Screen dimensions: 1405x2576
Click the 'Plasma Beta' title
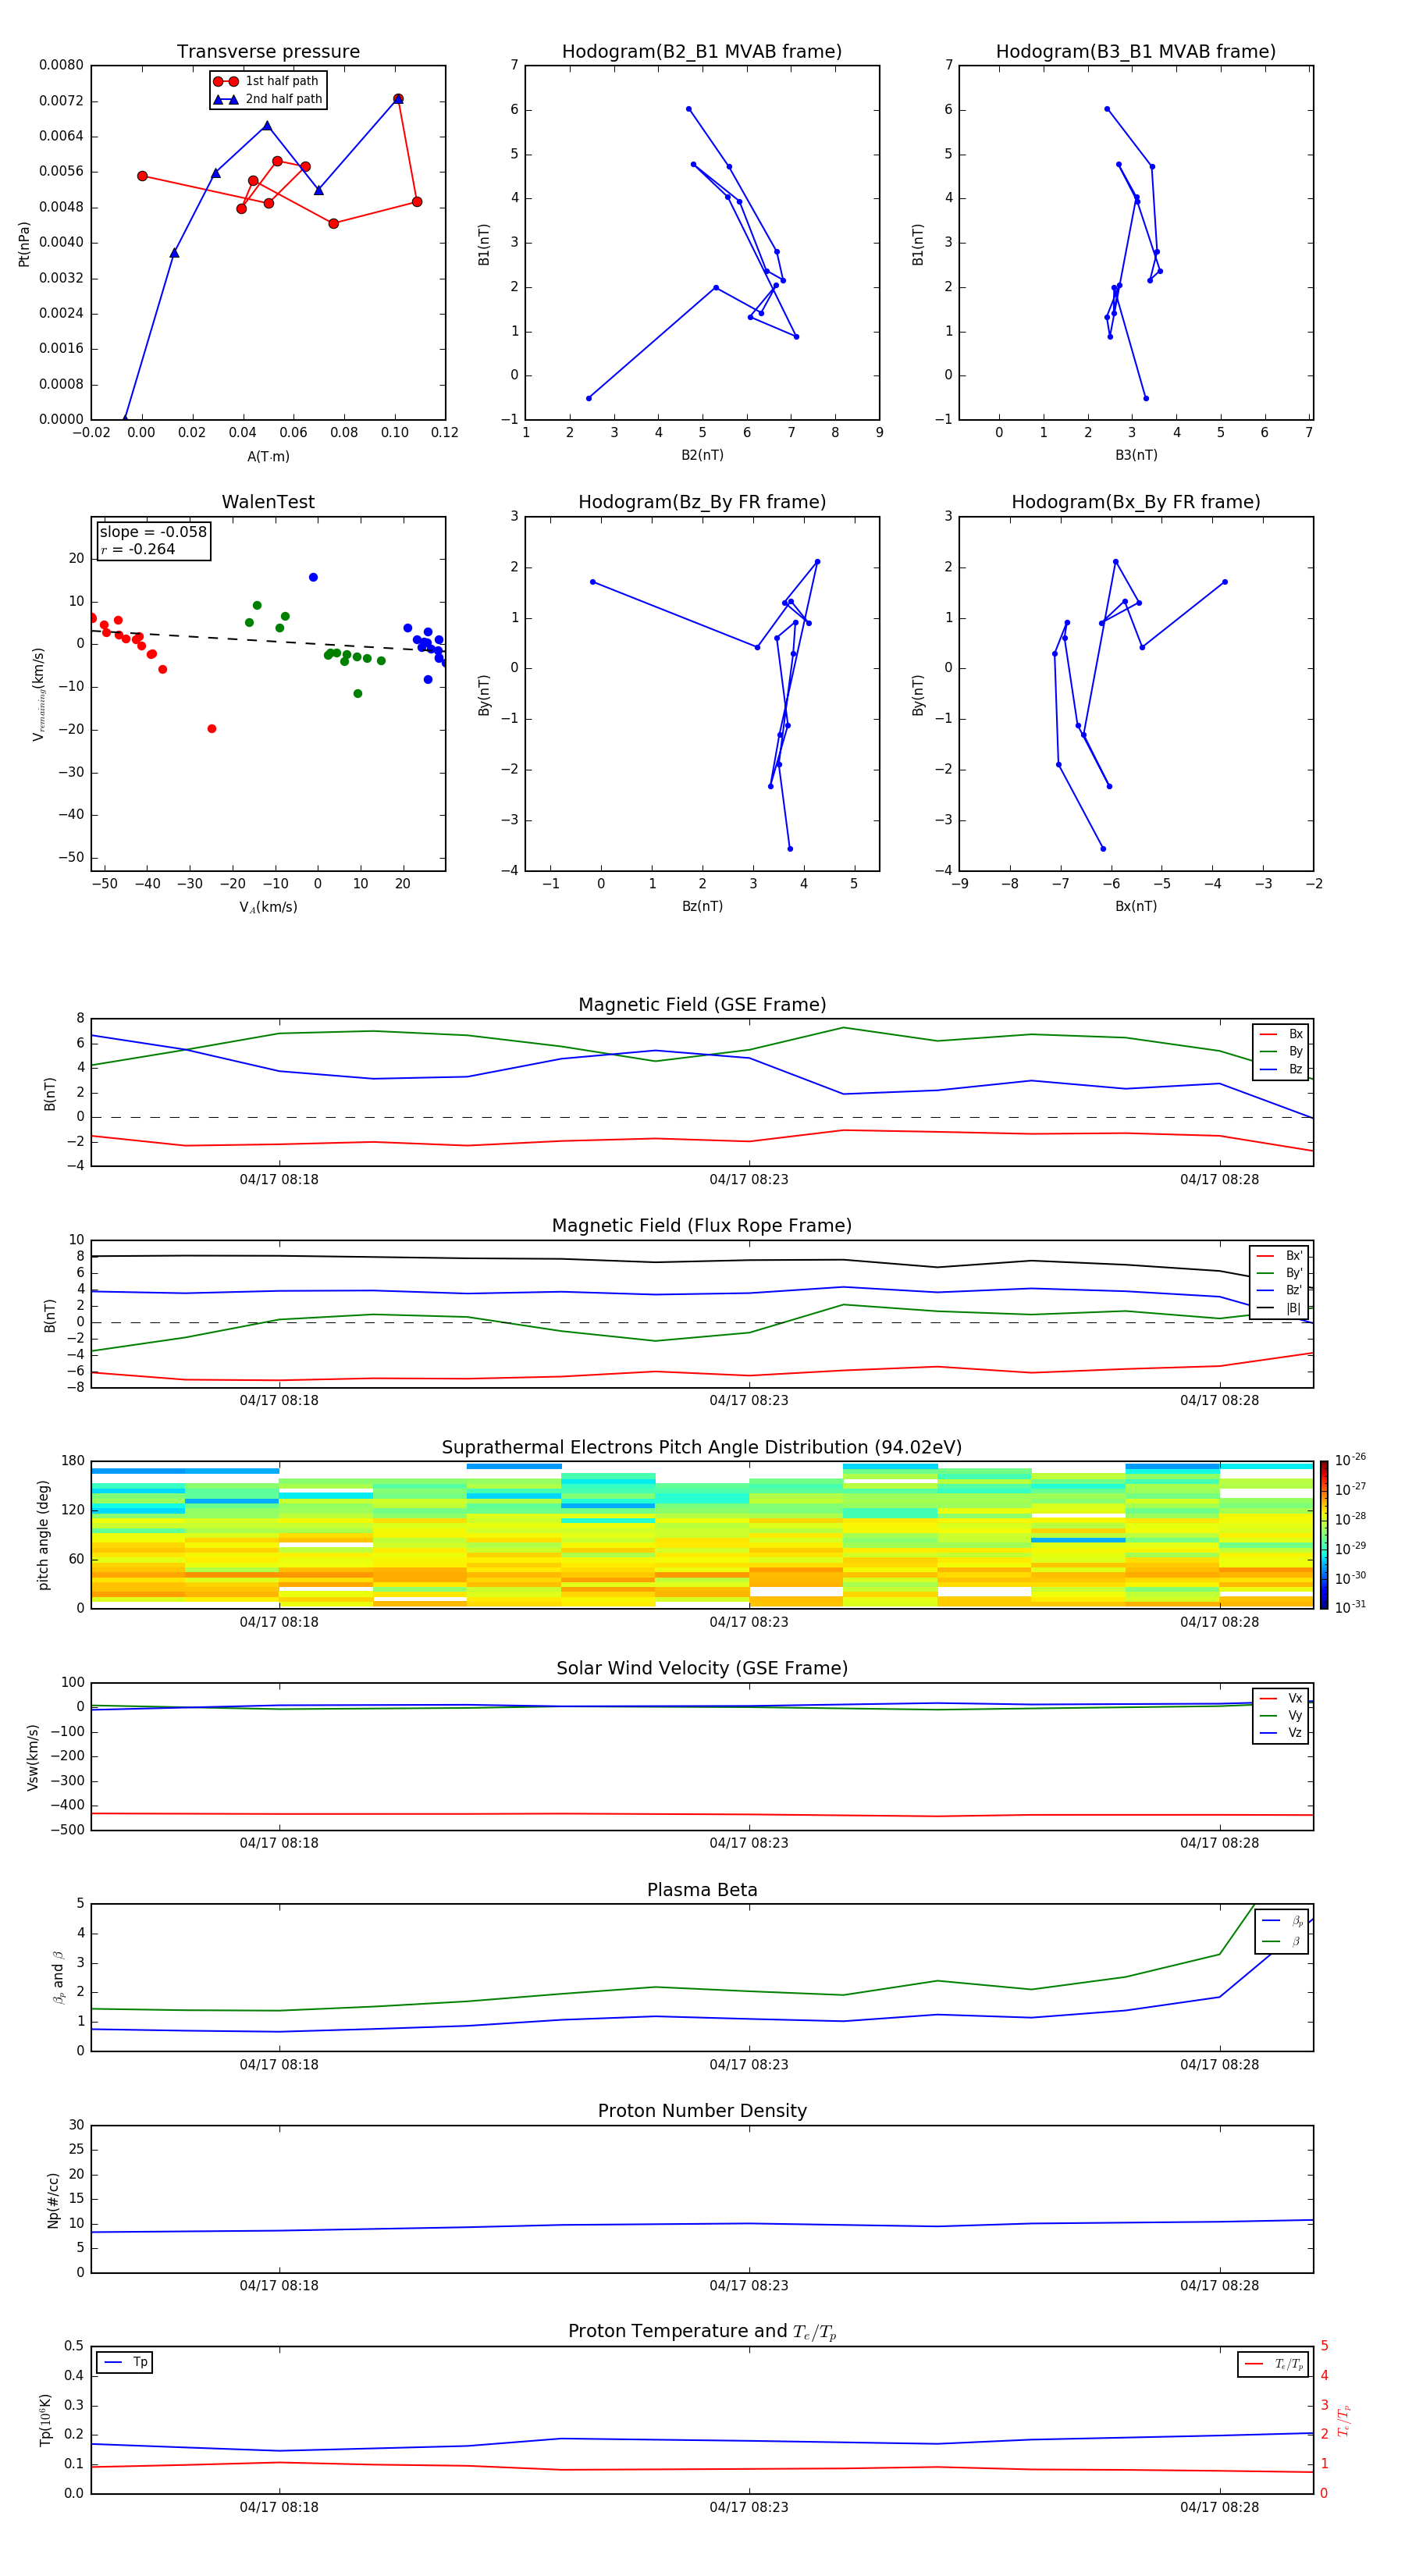pyautogui.click(x=702, y=1890)
